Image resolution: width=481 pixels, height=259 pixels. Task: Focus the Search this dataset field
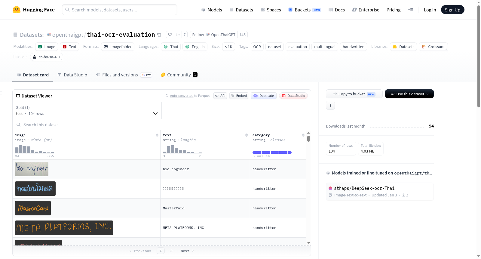(x=162, y=125)
